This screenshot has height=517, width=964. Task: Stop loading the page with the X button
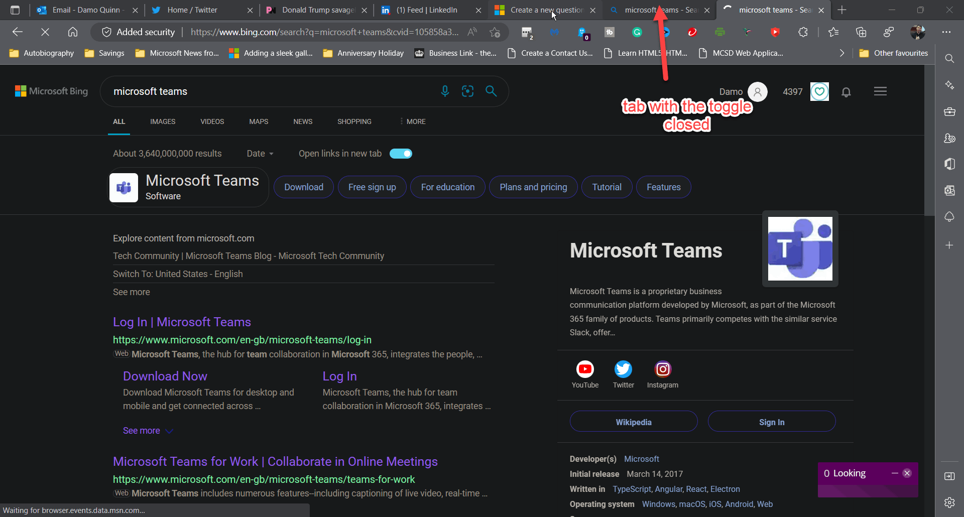coord(45,32)
